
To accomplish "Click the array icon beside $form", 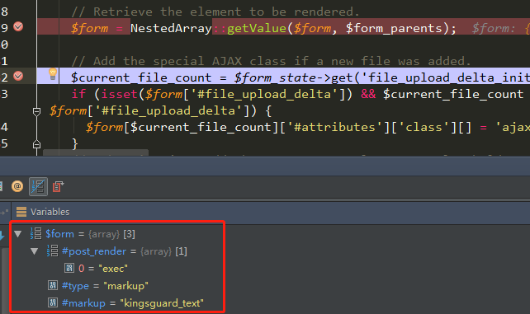I will (35, 233).
